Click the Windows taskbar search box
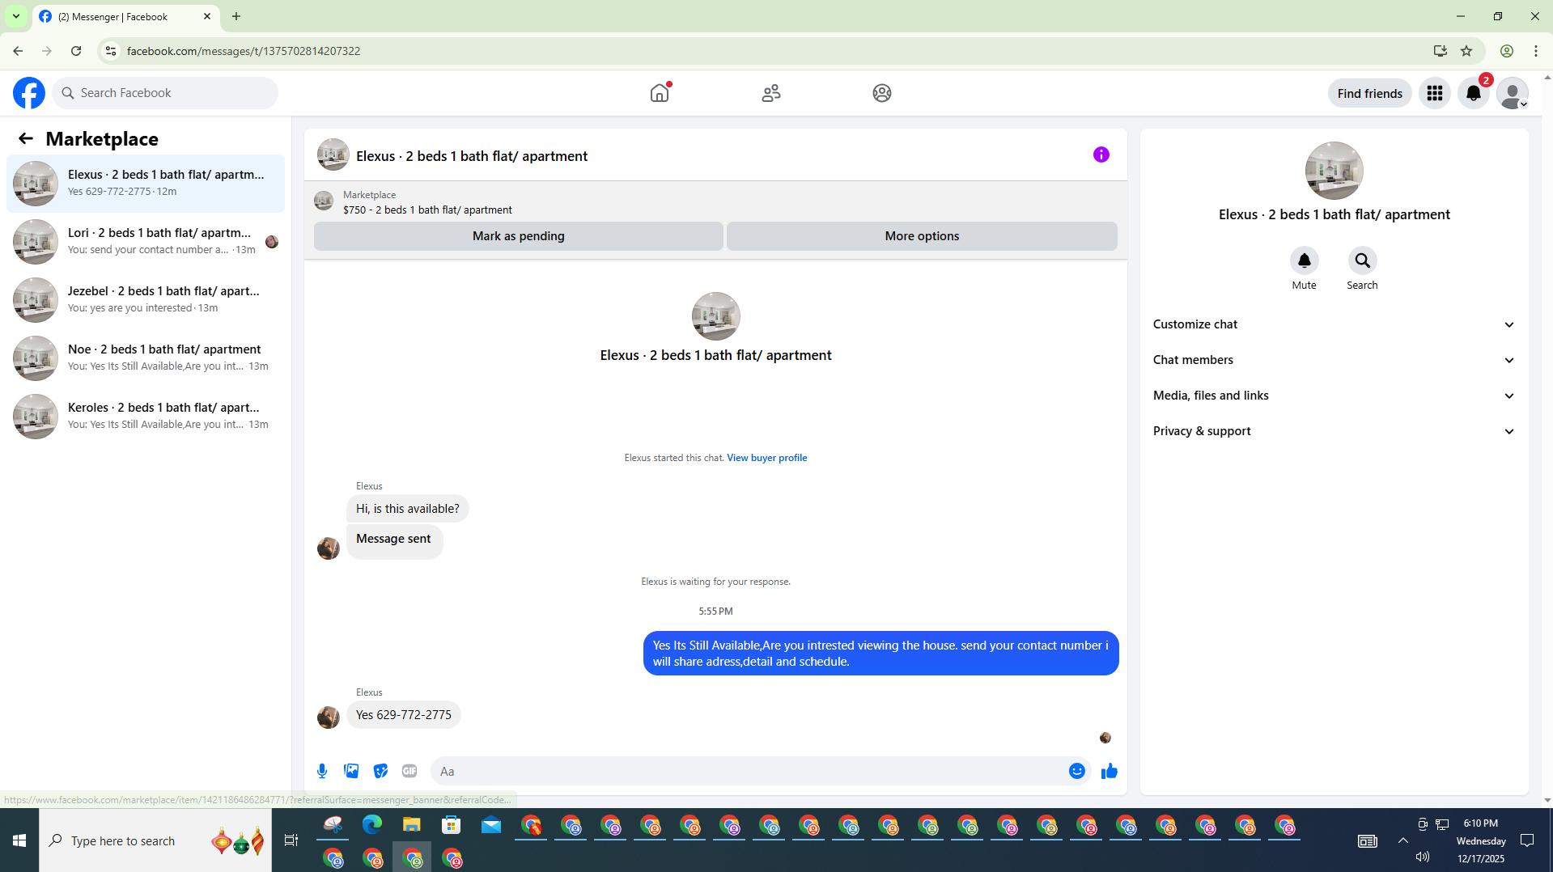The width and height of the screenshot is (1553, 872). tap(155, 840)
